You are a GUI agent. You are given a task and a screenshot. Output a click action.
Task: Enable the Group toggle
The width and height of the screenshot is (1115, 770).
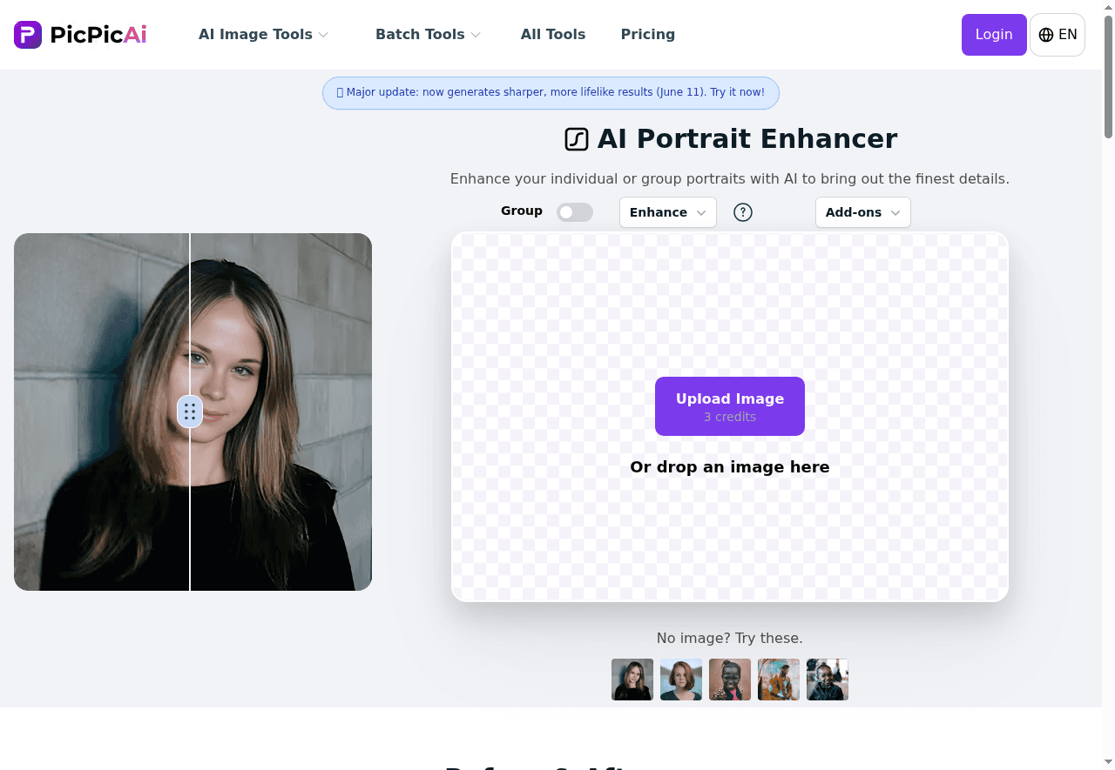pyautogui.click(x=575, y=211)
